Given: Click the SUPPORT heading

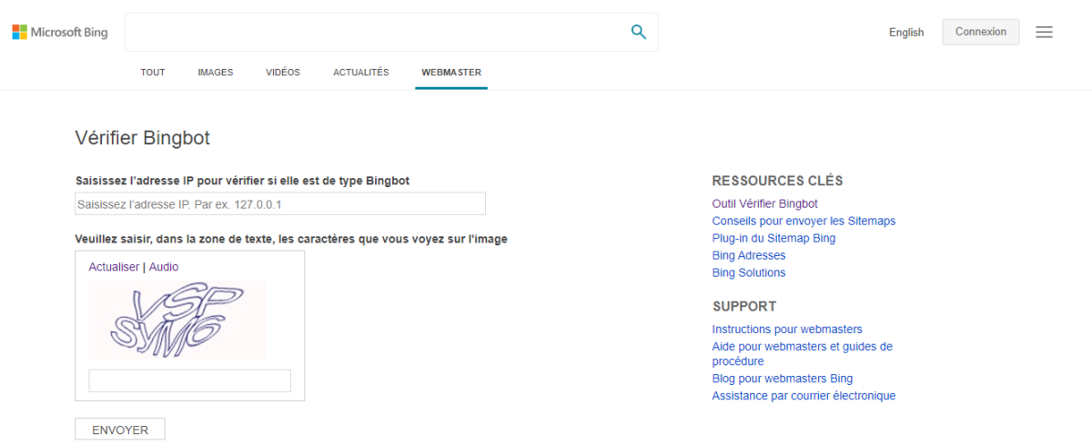Looking at the screenshot, I should 744,306.
